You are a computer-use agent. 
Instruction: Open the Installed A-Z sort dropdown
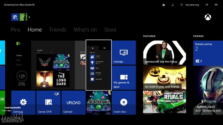click(44, 51)
